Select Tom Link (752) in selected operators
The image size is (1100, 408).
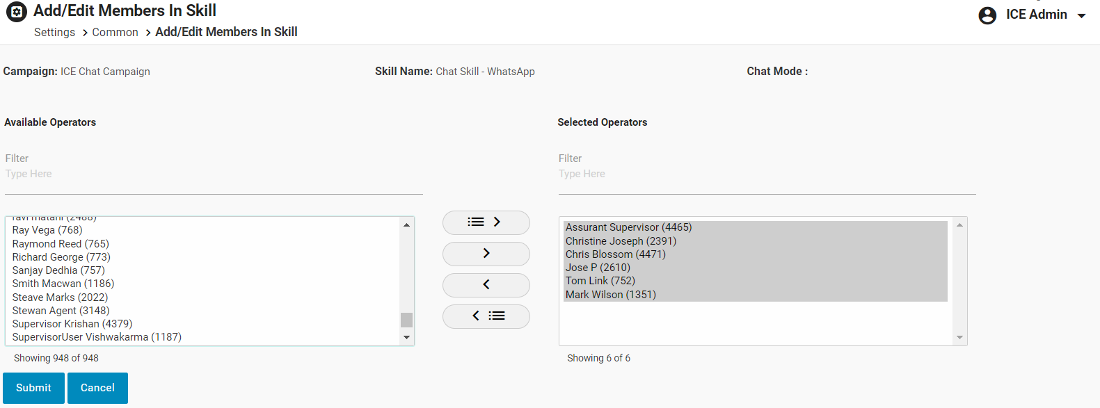coord(600,281)
